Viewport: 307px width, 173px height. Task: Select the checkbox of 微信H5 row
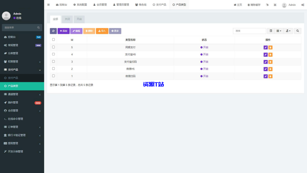tap(53, 68)
